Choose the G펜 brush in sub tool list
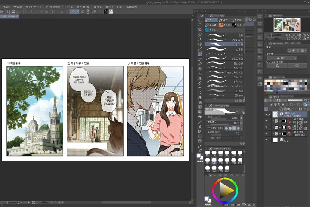The height and width of the screenshot is (207, 310). (224, 35)
